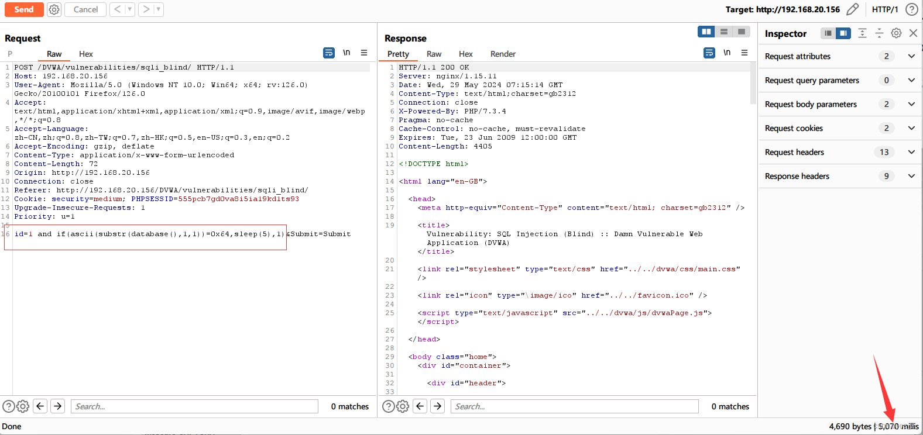Toggle non-printable chars in Request panel
The image size is (923, 435).
point(346,53)
